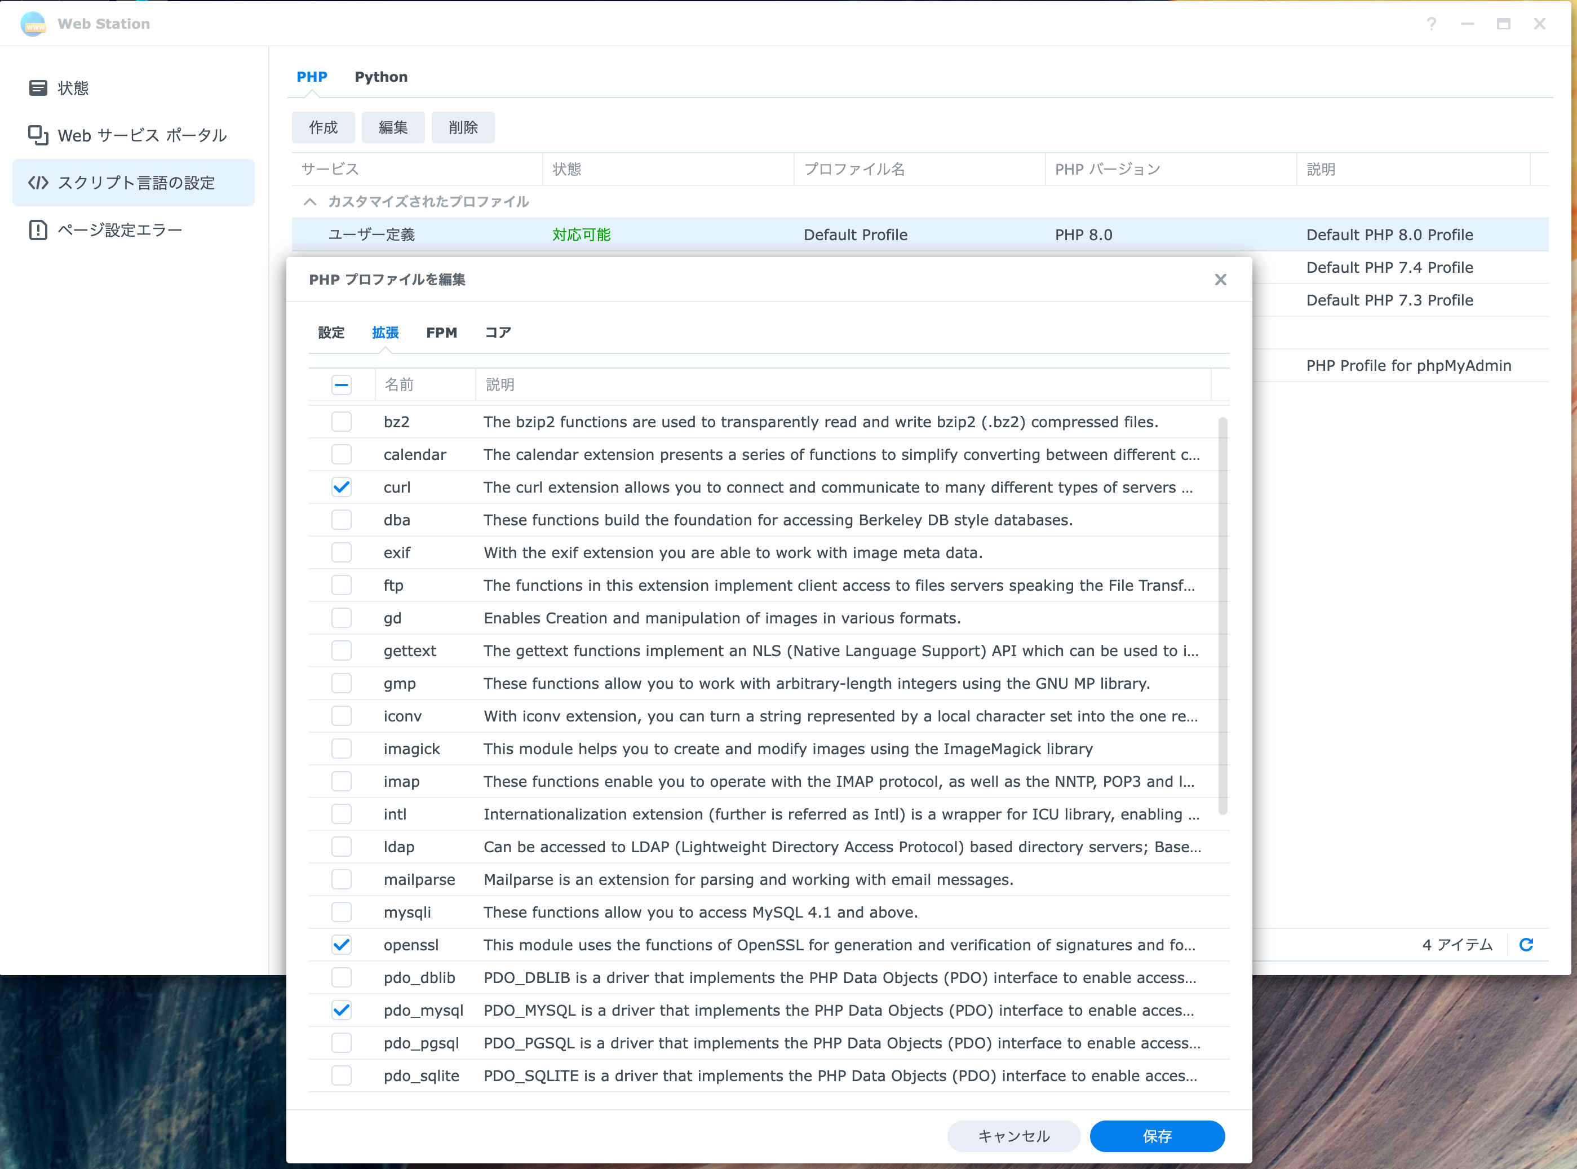This screenshot has width=1577, height=1169.
Task: Open Web サービス ポータル sidebar icon
Action: coord(38,135)
